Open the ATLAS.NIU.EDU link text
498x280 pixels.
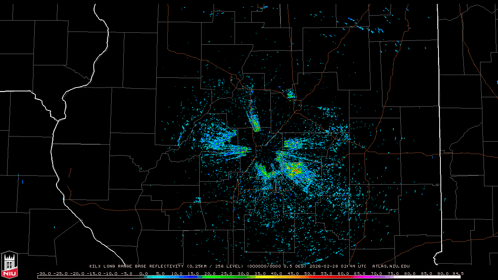(x=391, y=266)
